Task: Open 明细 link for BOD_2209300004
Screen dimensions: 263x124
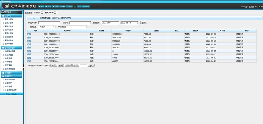Action: (29, 34)
